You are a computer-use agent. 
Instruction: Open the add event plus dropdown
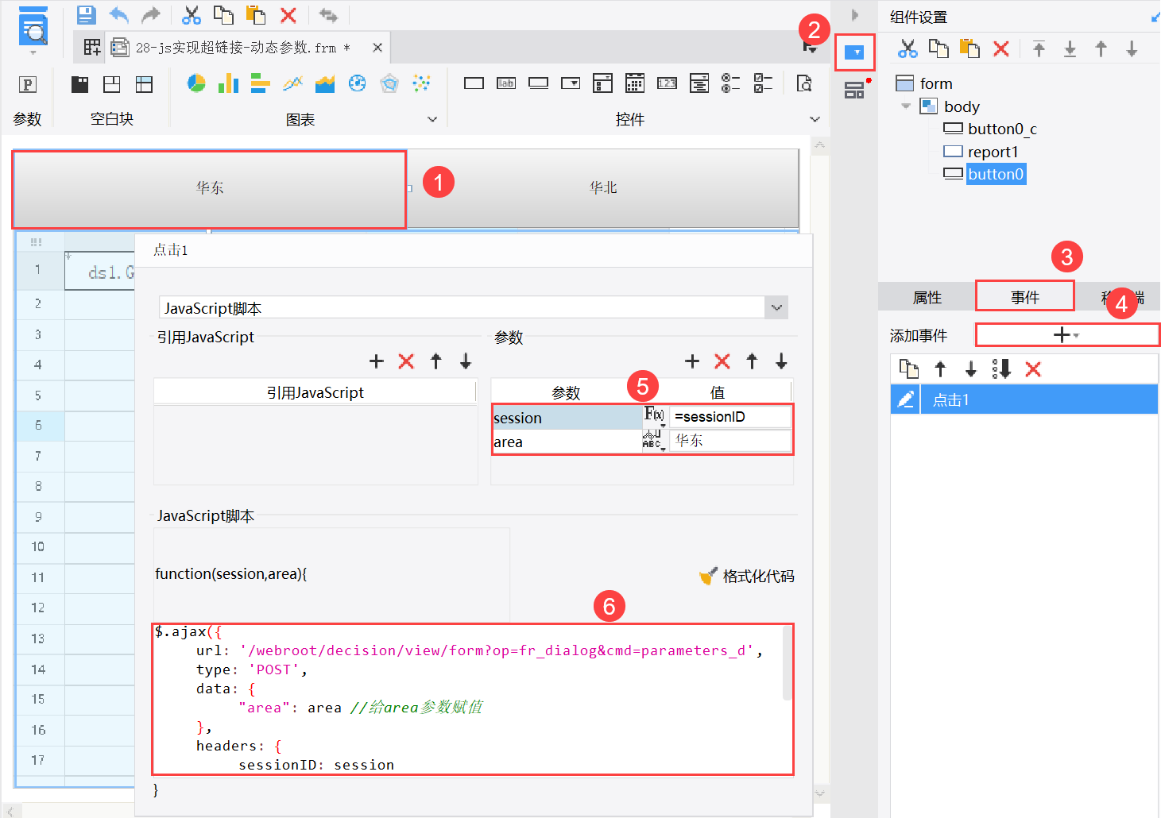1066,335
